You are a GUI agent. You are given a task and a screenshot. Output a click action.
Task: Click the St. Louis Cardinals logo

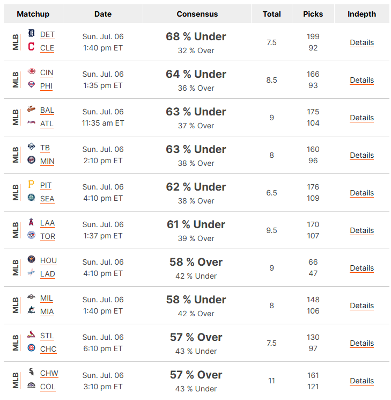tap(31, 334)
